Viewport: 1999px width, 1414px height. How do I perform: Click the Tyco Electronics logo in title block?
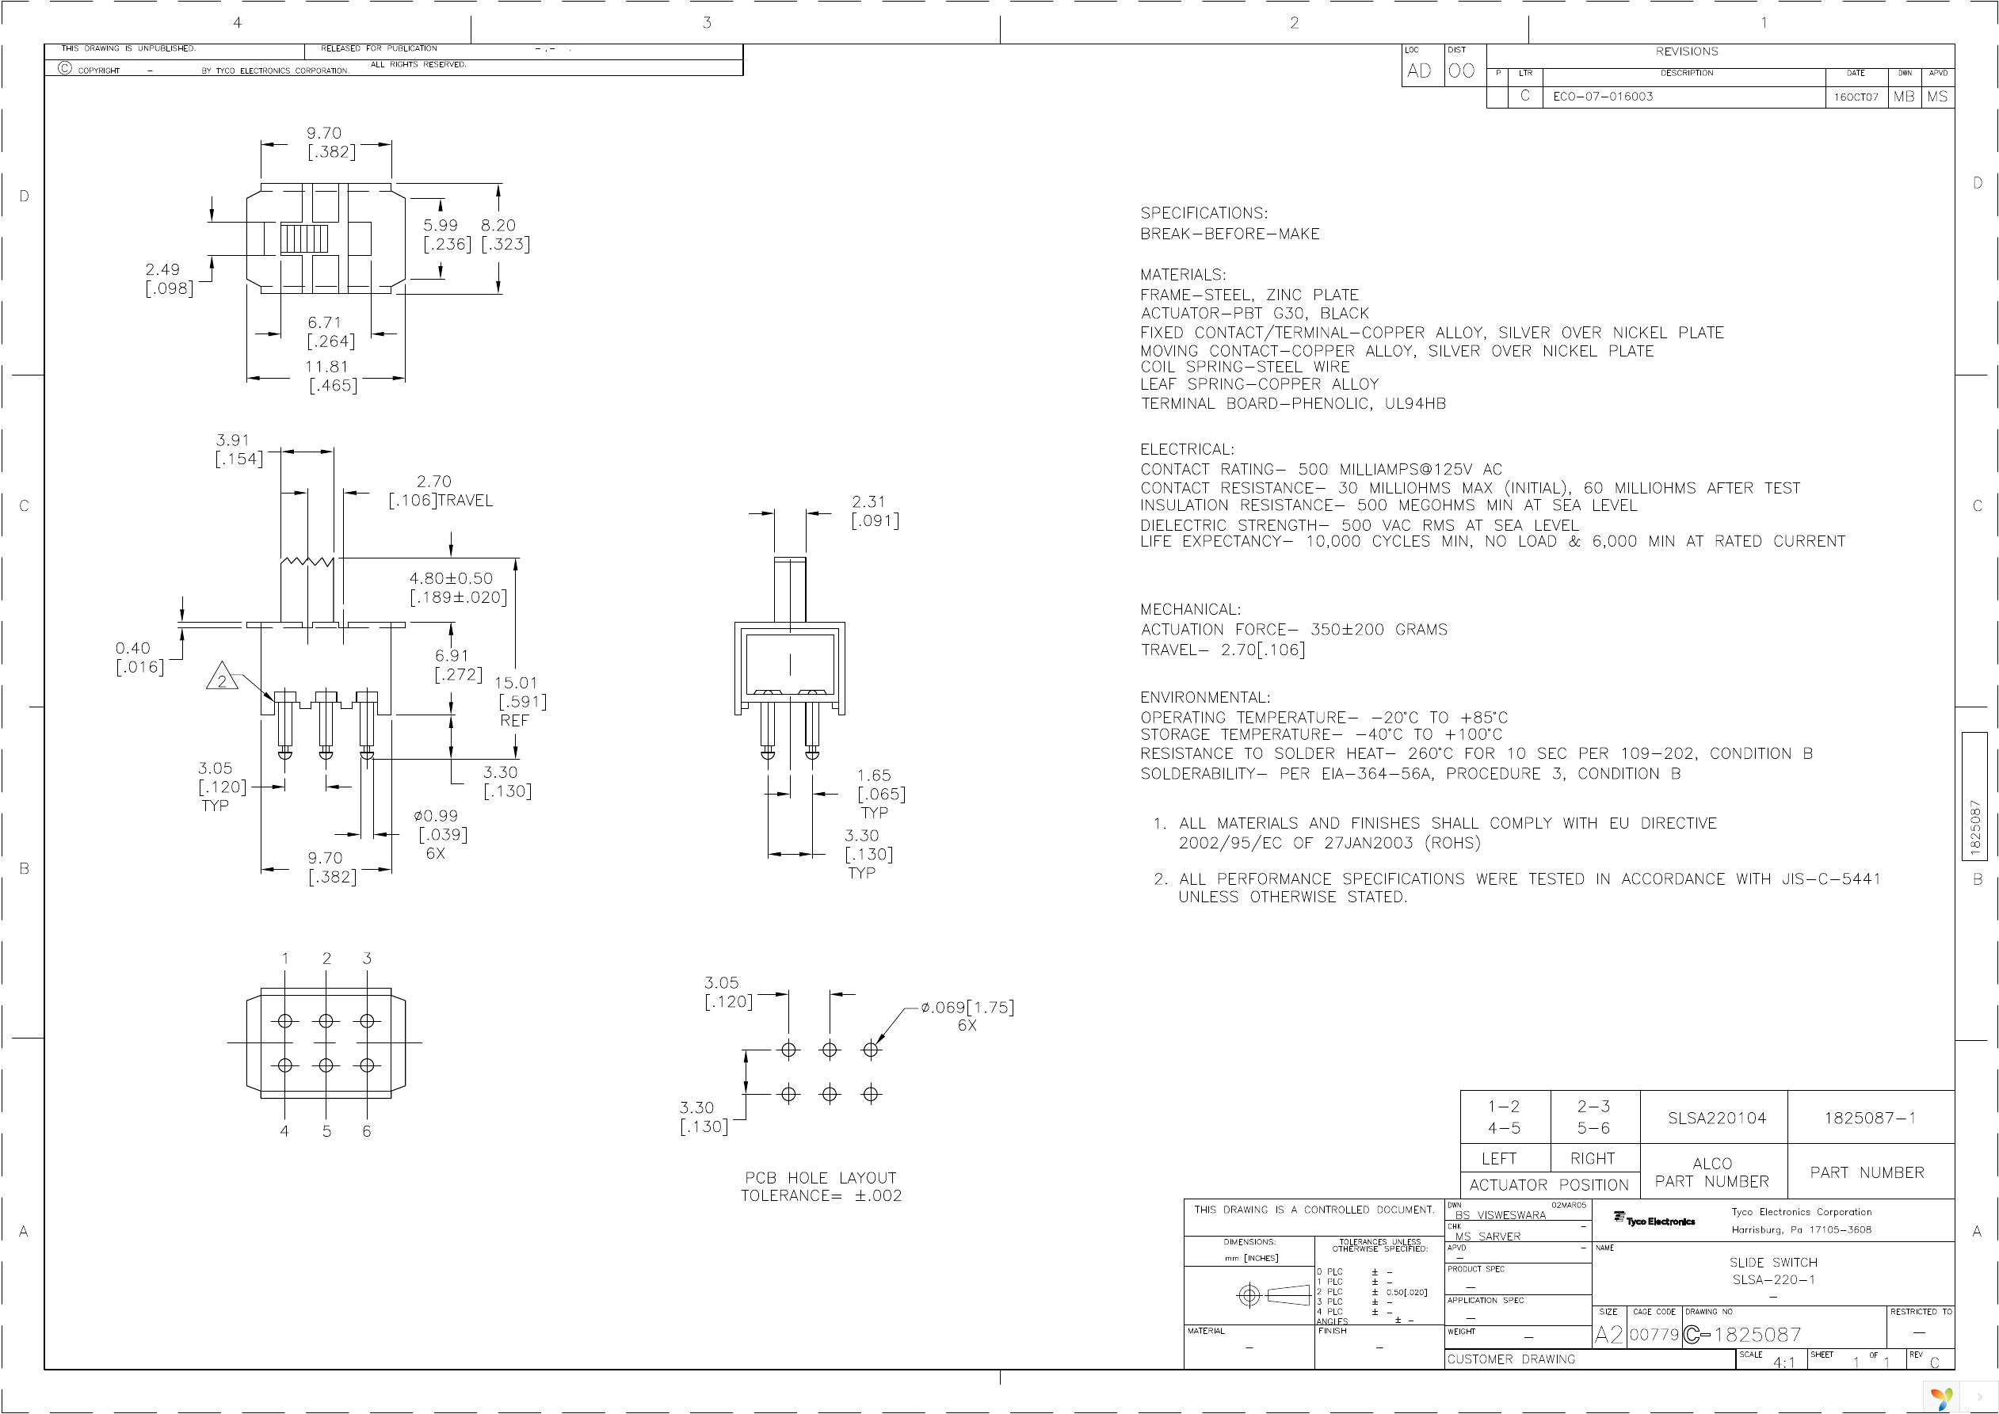point(1654,1221)
